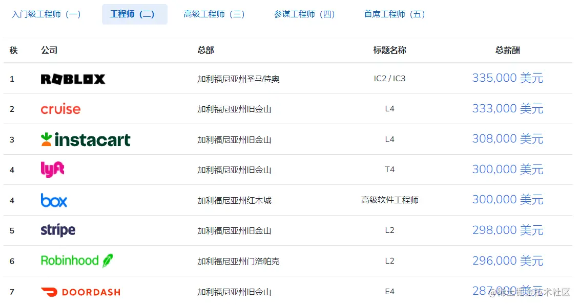Open the green Robinhood logo
Viewport: 580px width, 307px height.
pos(77,261)
